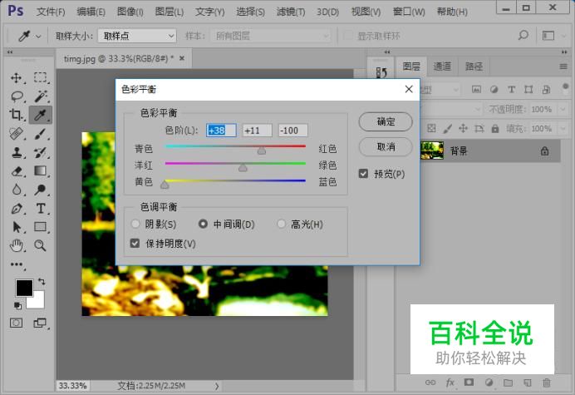The height and width of the screenshot is (395, 575).
Task: Select the Rectangular Marquee tool
Action: click(41, 78)
